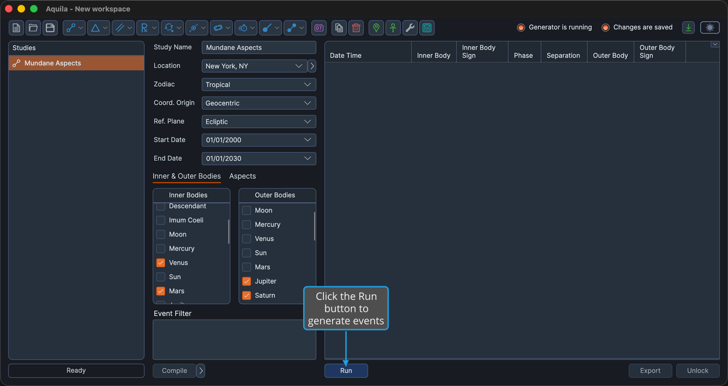Click the Study Name input field
Image resolution: width=728 pixels, height=386 pixels.
pyautogui.click(x=258, y=47)
